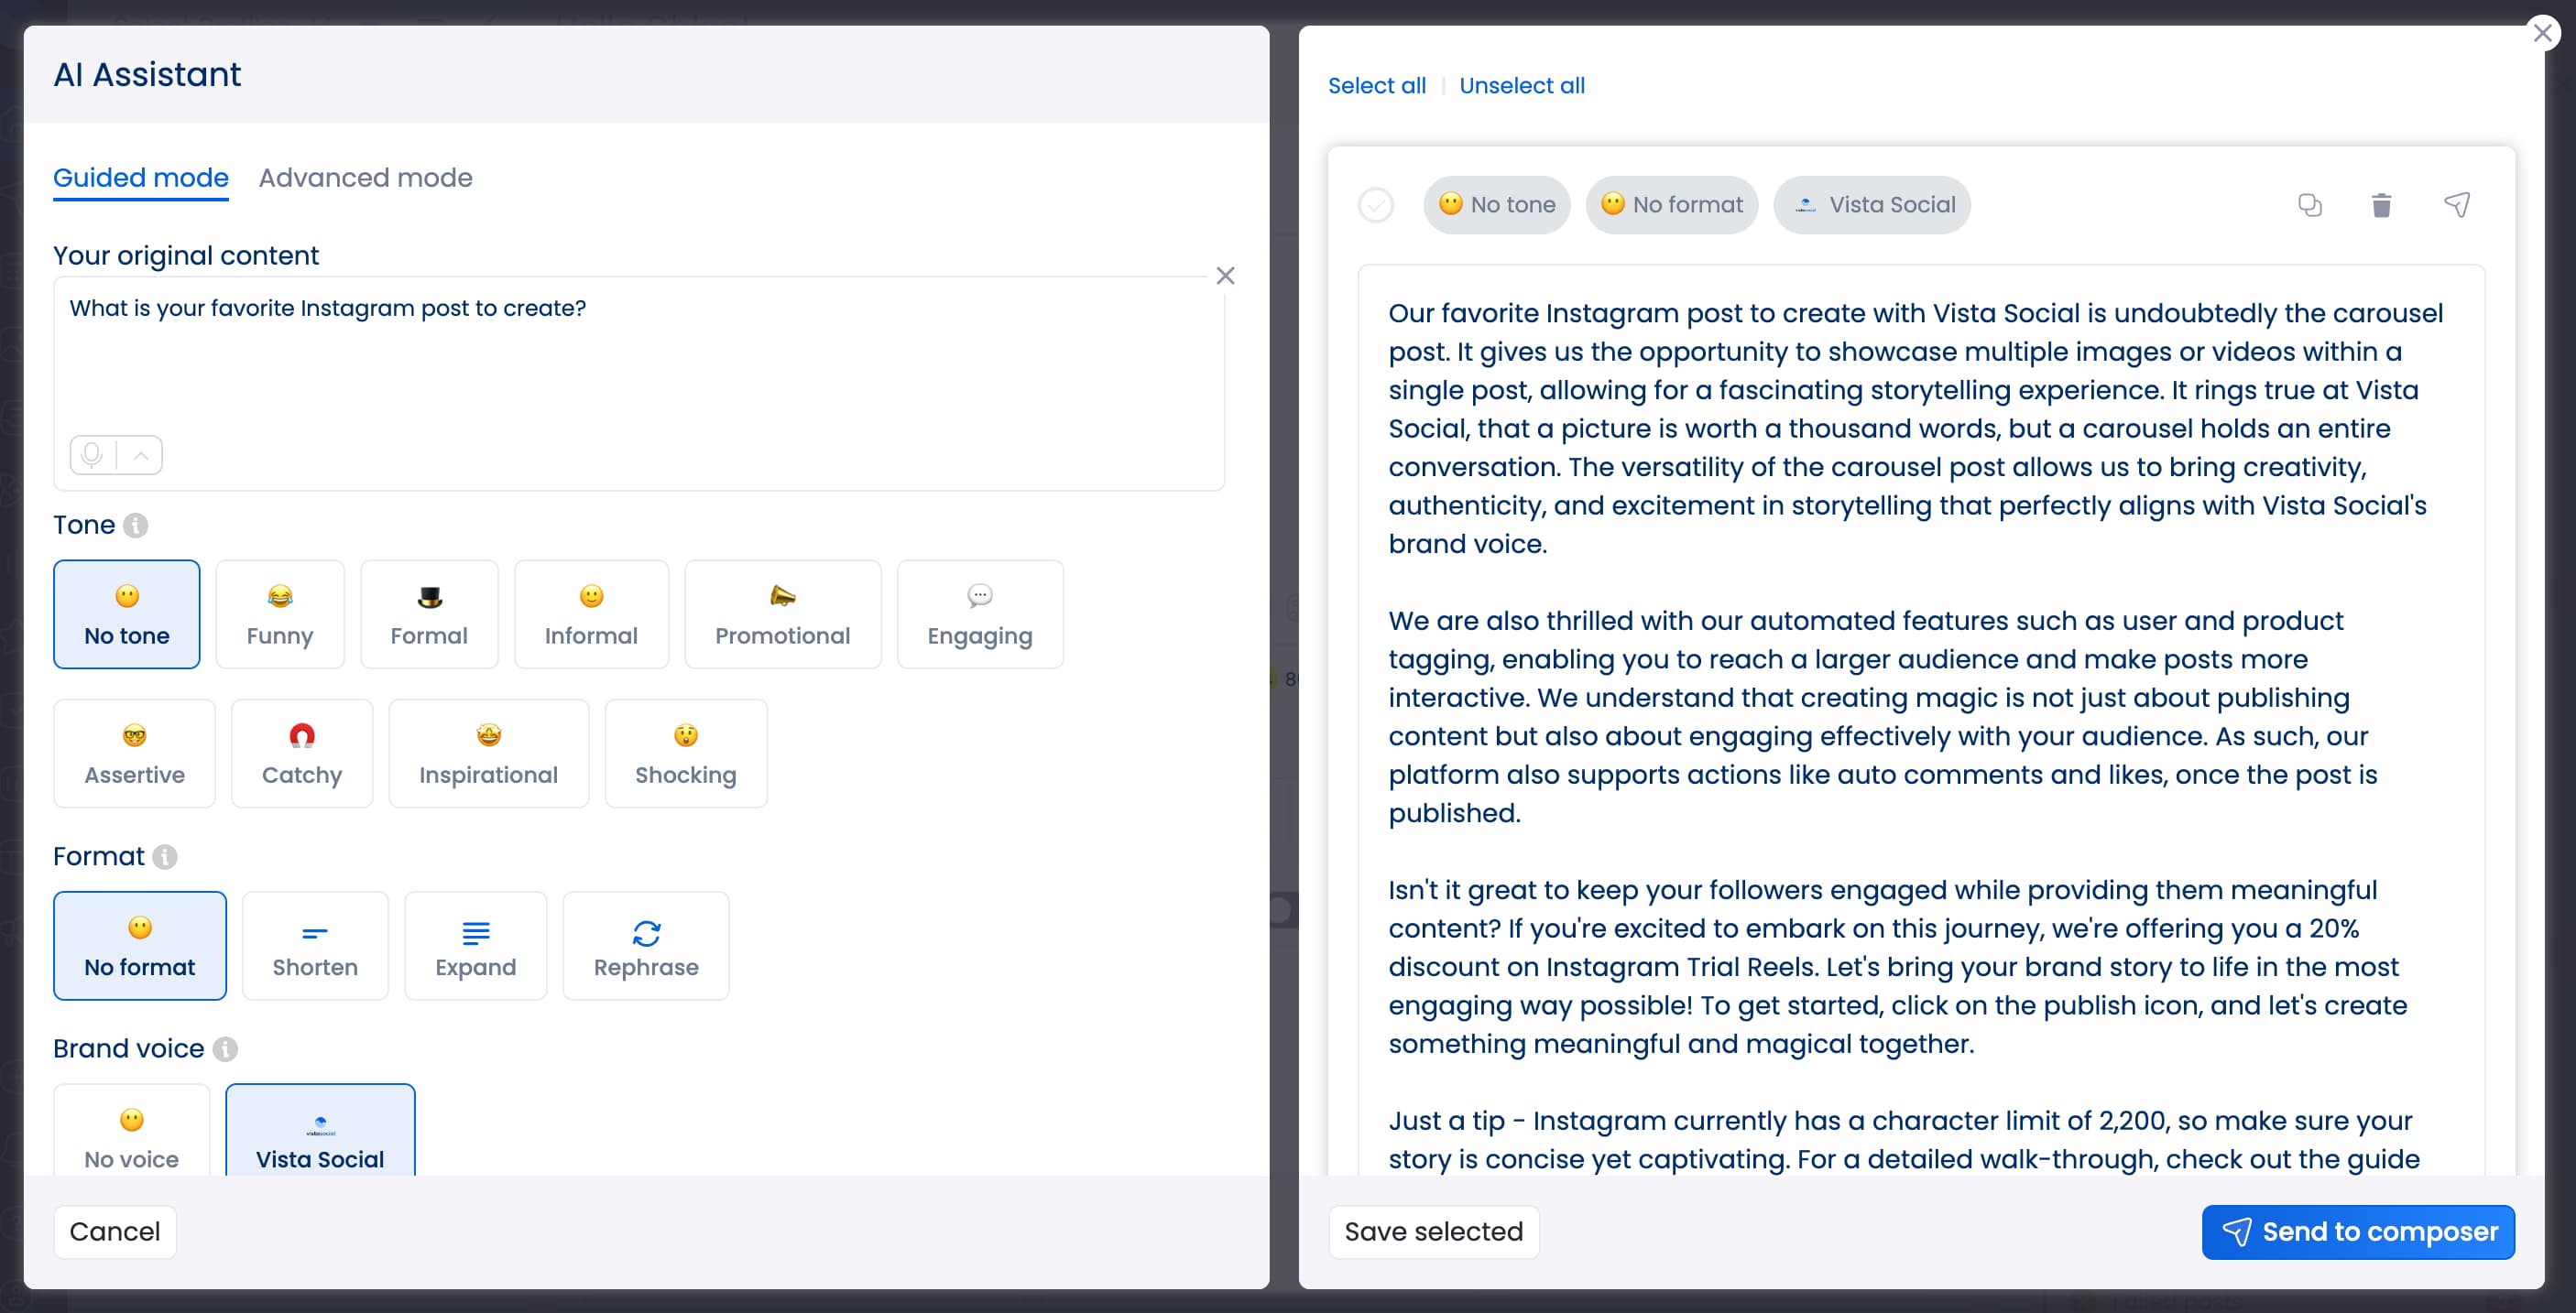Viewport: 2576px width, 1313px height.
Task: Click the No tone chip on the result
Action: 1497,204
